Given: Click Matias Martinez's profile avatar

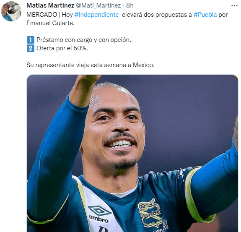Looking at the screenshot, I should (x=11, y=11).
